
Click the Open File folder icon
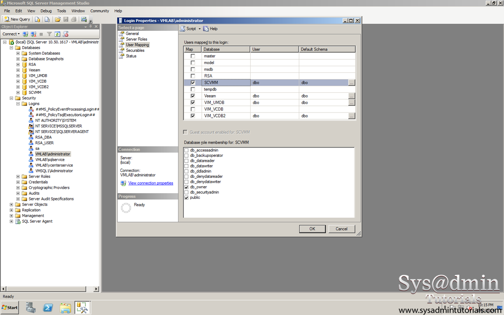click(x=57, y=19)
